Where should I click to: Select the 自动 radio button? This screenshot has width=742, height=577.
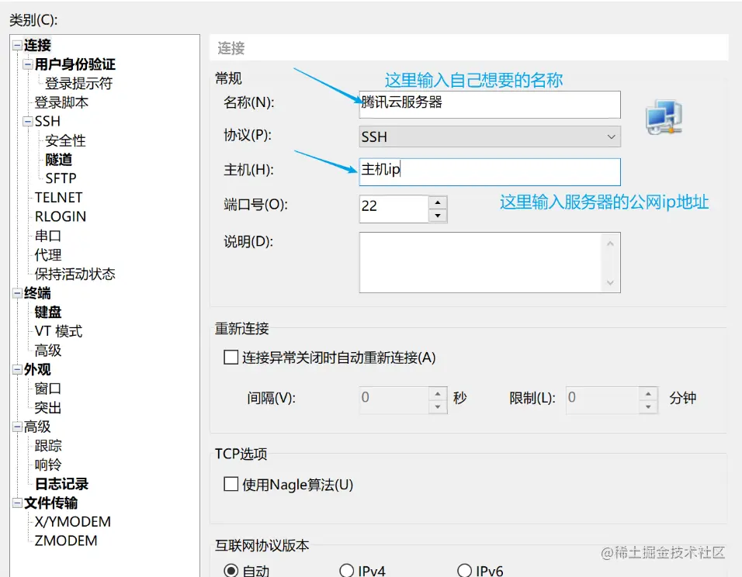231,570
